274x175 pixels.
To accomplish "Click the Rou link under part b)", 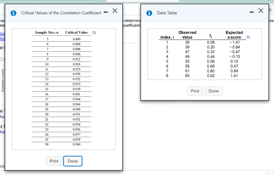I will (2, 116).
